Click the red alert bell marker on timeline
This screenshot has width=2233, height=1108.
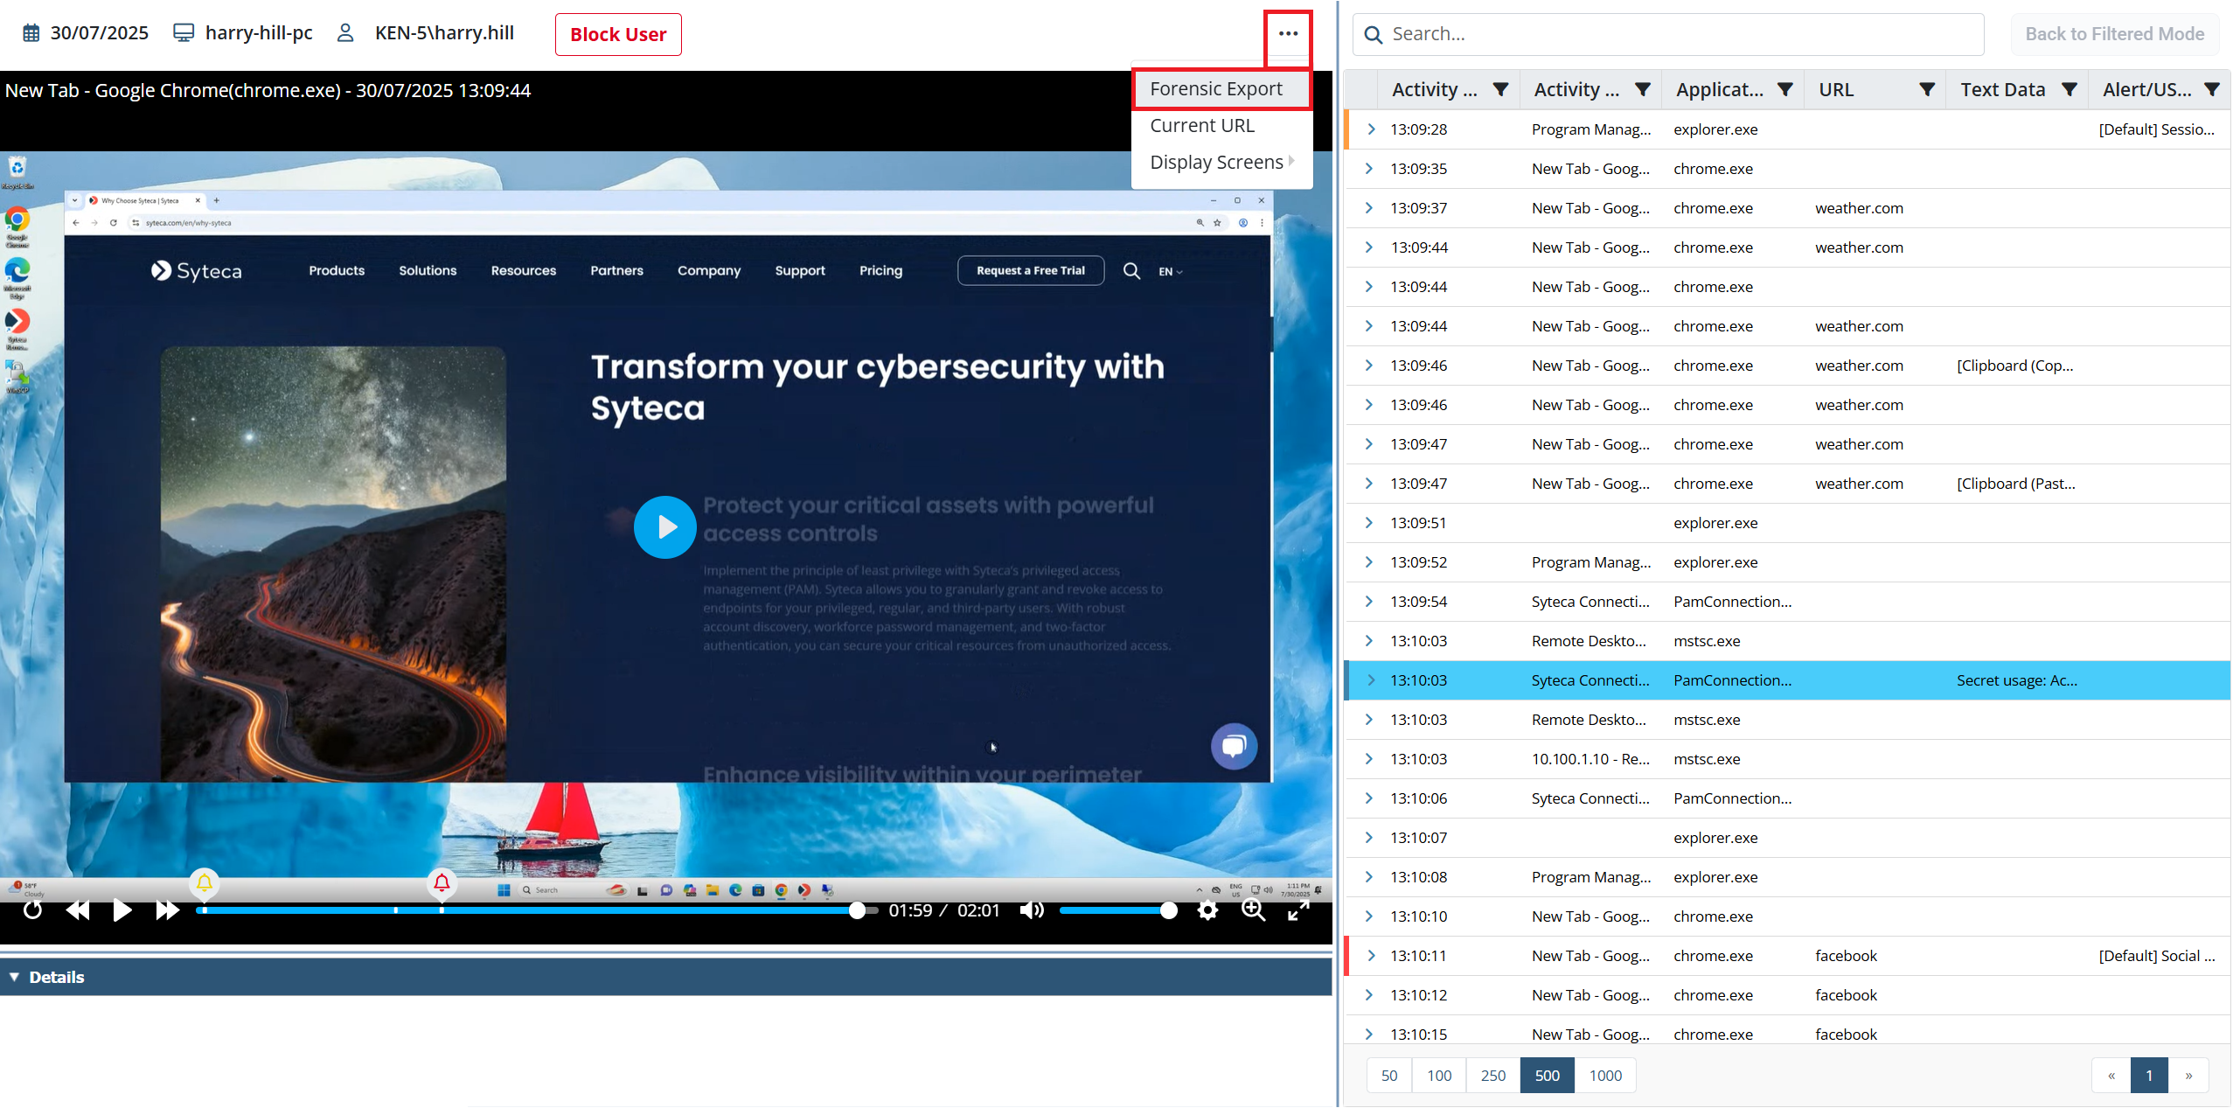(442, 883)
